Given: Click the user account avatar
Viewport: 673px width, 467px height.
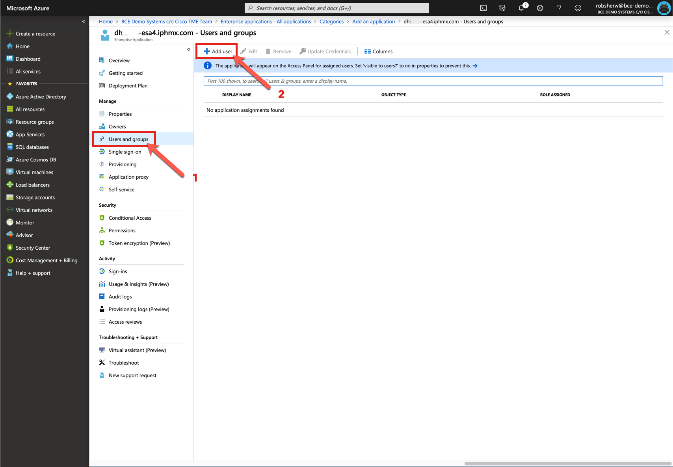Looking at the screenshot, I should tap(664, 8).
